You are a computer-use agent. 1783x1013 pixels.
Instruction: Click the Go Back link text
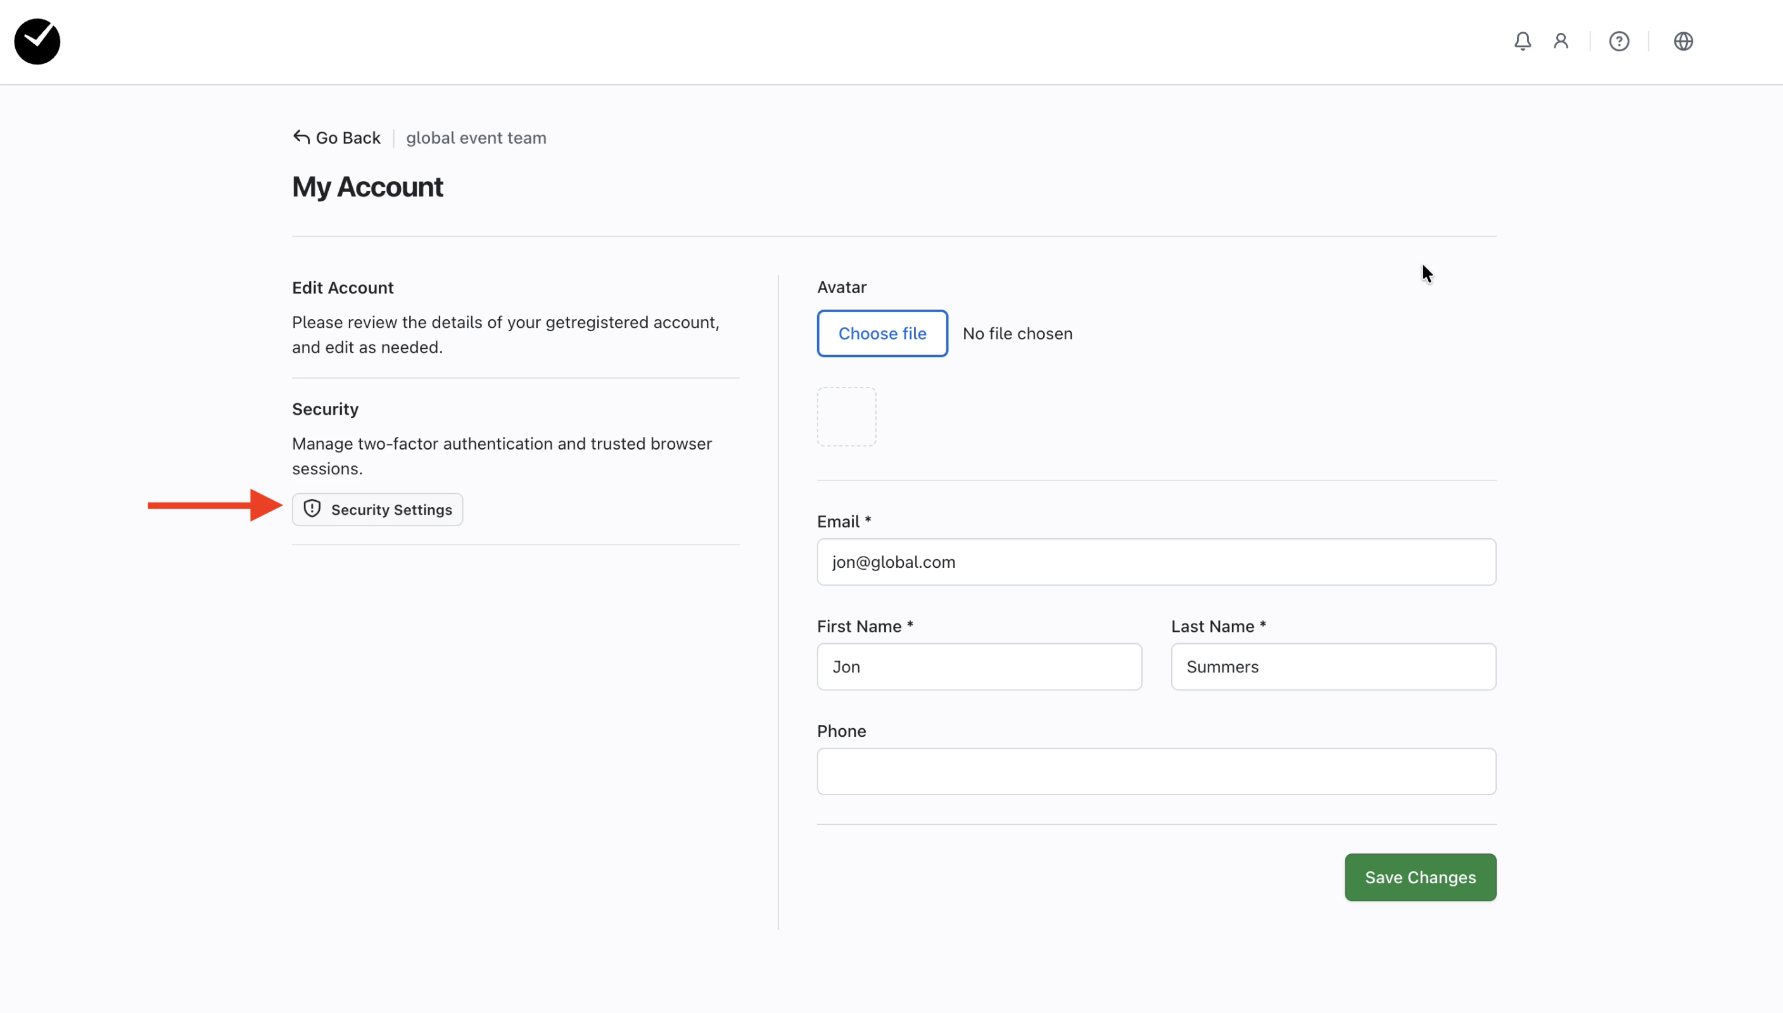click(x=348, y=138)
